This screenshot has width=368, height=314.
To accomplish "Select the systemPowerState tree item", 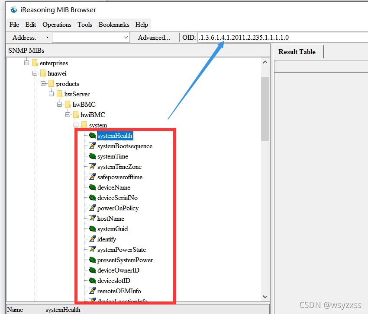I will pyautogui.click(x=122, y=250).
